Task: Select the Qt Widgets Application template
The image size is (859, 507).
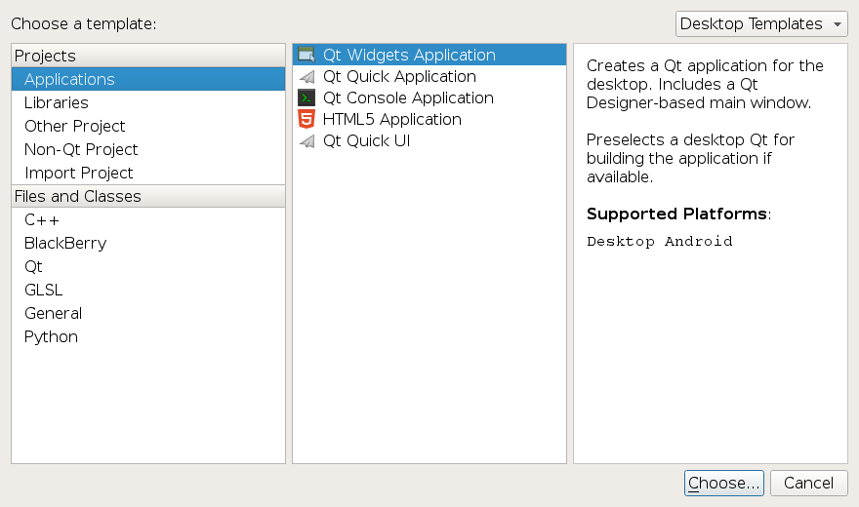Action: 429,55
